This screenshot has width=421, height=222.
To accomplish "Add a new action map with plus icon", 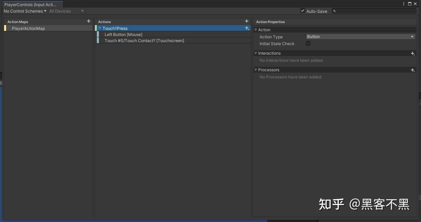I will click(89, 21).
